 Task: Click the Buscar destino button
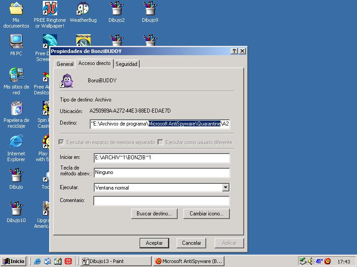[154, 214]
